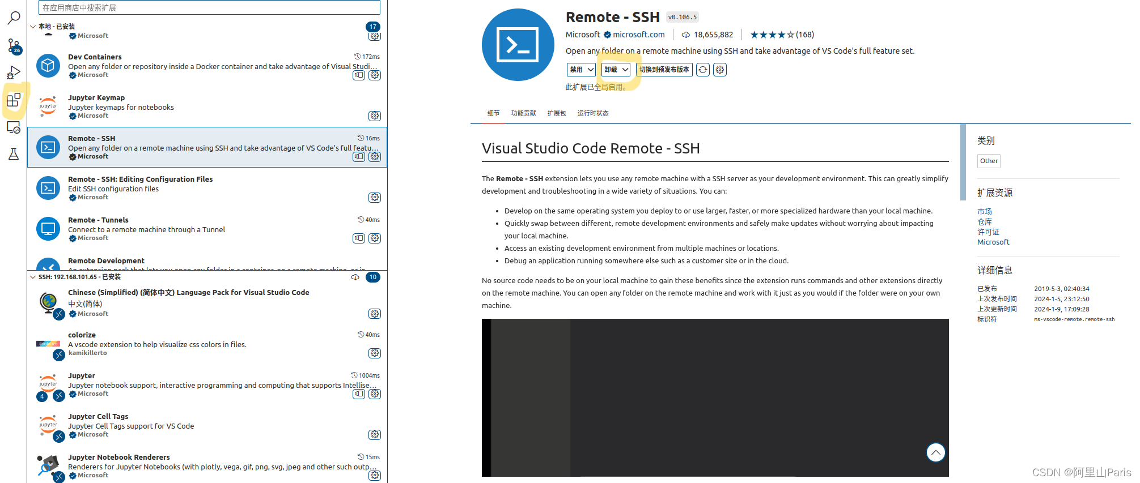Switch to the 细节 tab
The width and height of the screenshot is (1140, 483).
click(494, 113)
